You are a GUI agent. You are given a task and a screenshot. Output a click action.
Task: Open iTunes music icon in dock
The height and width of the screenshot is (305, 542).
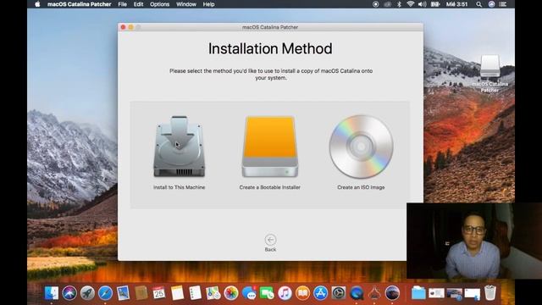[x=285, y=293]
